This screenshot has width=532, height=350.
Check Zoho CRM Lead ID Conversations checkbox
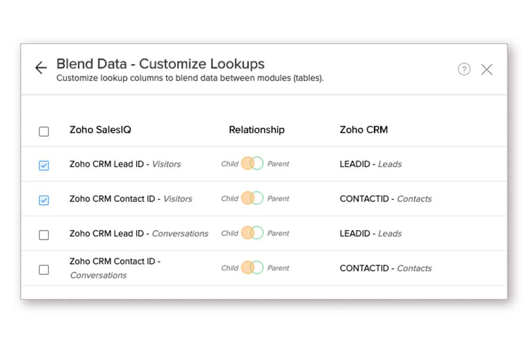point(44,235)
